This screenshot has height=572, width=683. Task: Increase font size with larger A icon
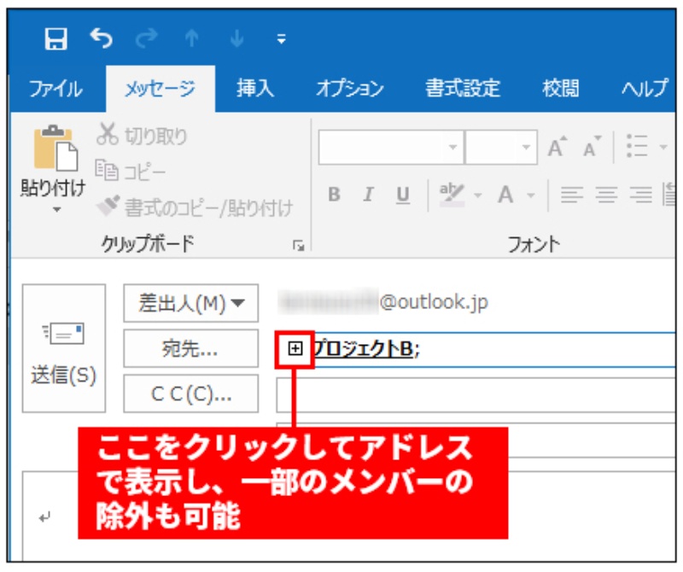pos(557,147)
